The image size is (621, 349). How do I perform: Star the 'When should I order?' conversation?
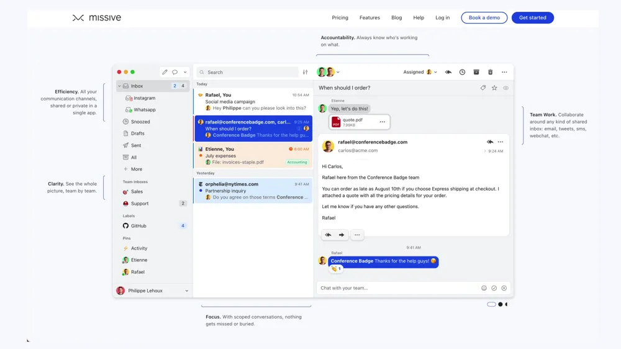(494, 88)
